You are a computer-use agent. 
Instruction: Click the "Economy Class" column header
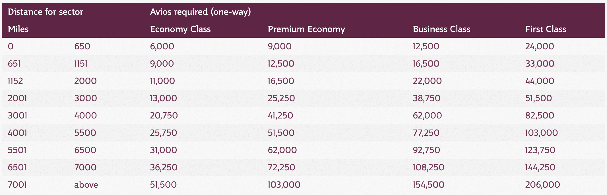[x=180, y=29]
